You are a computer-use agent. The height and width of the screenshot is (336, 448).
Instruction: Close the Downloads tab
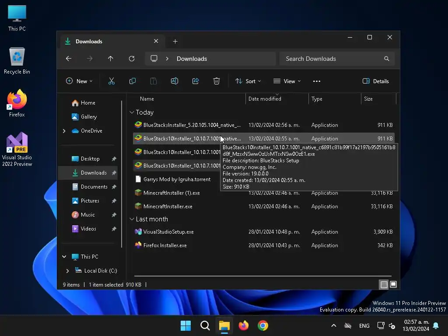coord(156,41)
